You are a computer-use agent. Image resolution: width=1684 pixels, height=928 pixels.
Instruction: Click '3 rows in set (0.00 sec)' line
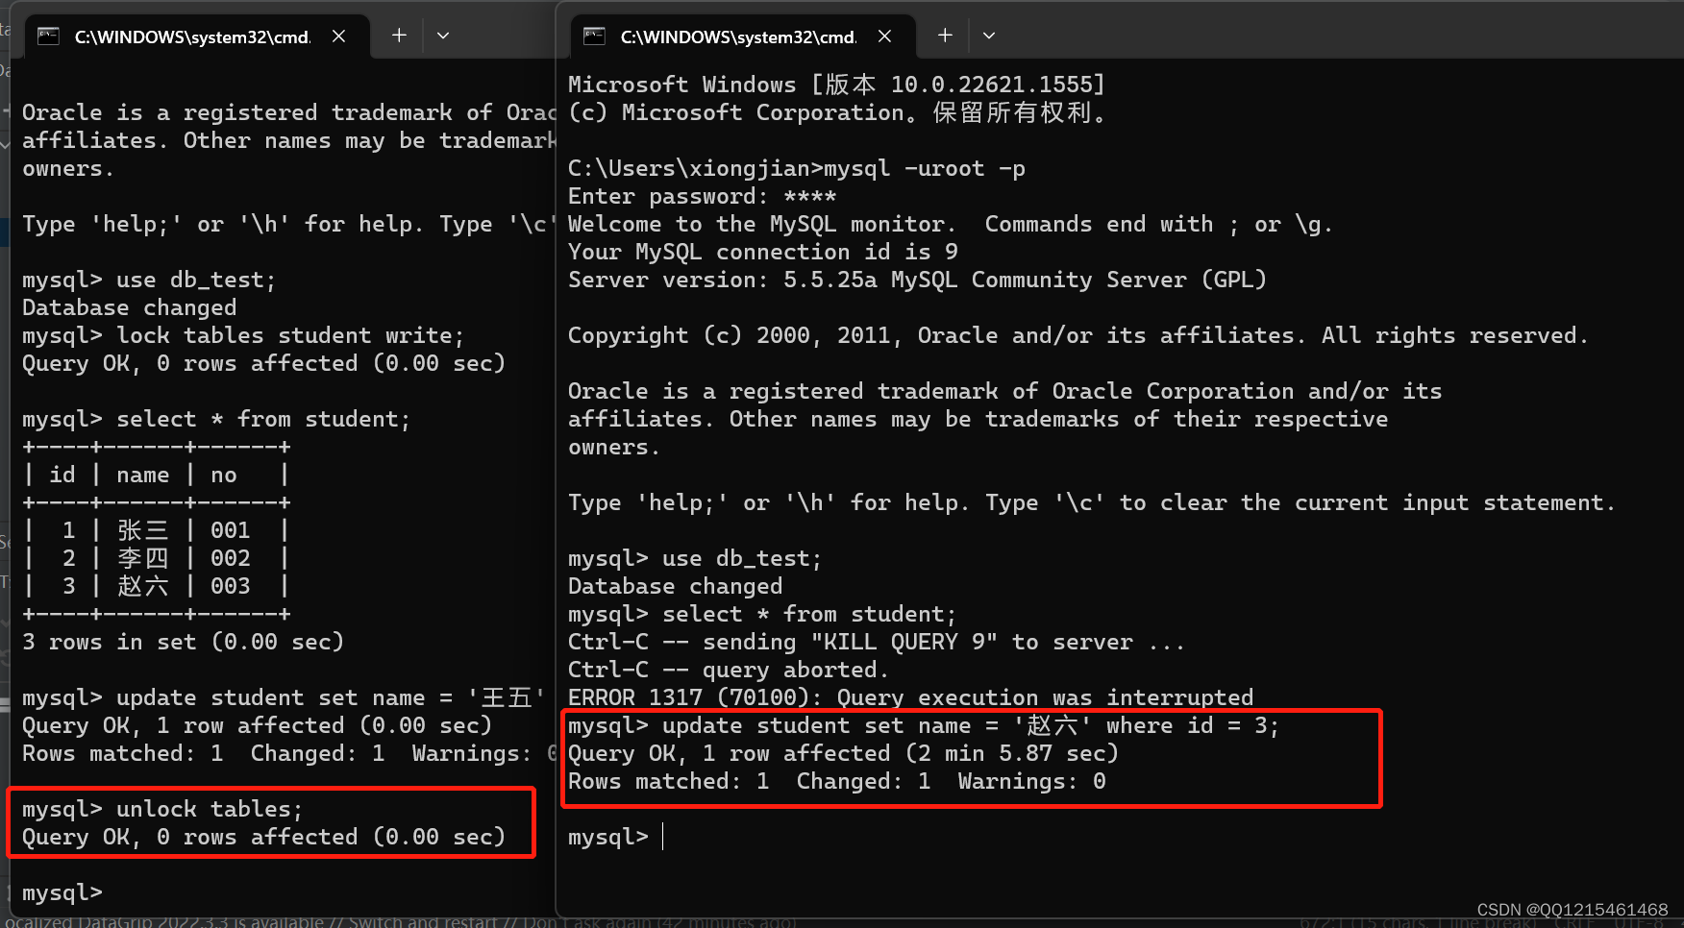183,642
